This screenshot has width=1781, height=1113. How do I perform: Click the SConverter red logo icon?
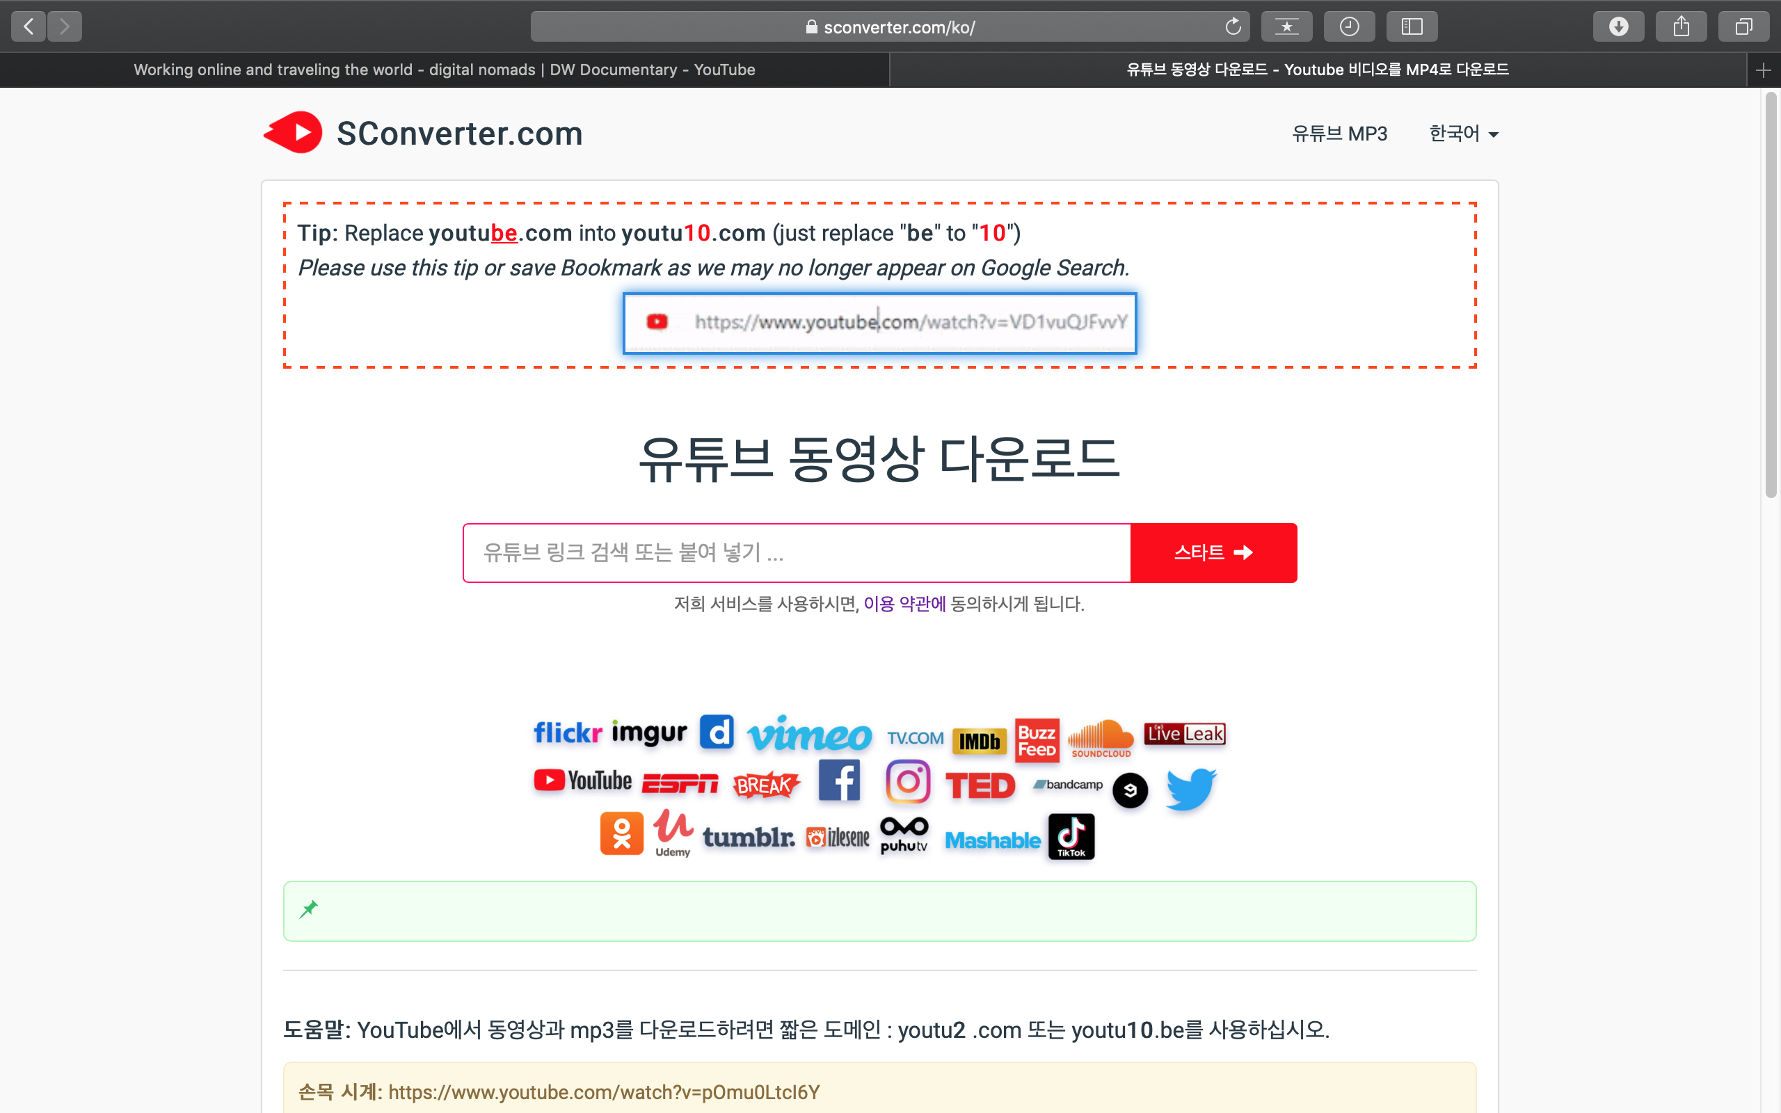293,132
